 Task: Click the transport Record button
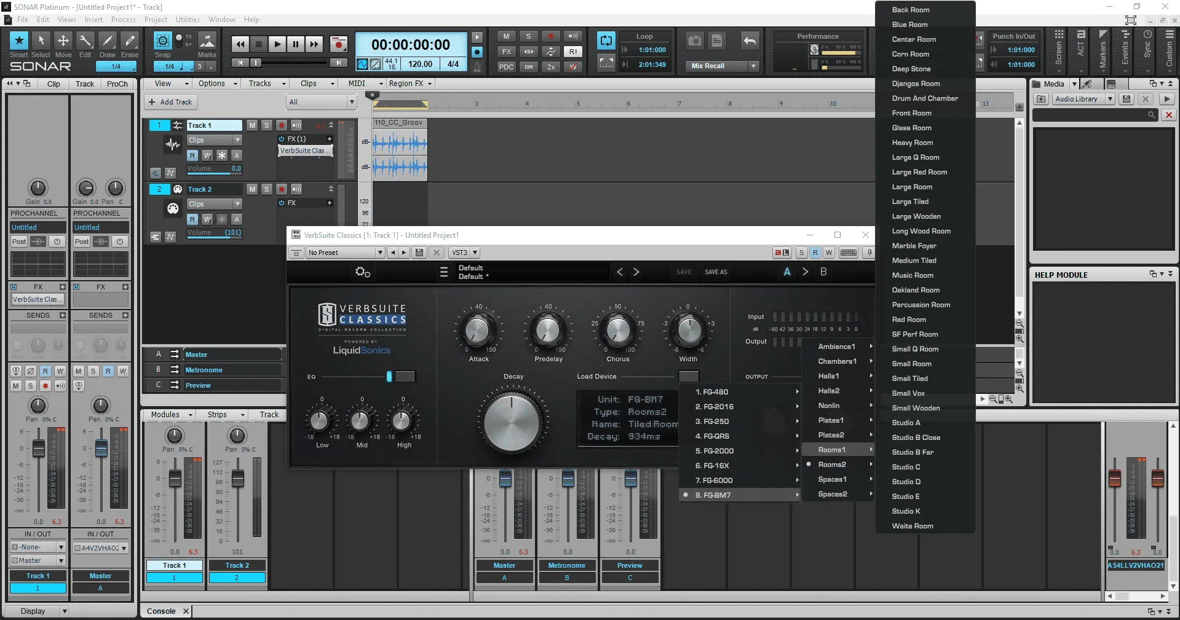point(338,44)
